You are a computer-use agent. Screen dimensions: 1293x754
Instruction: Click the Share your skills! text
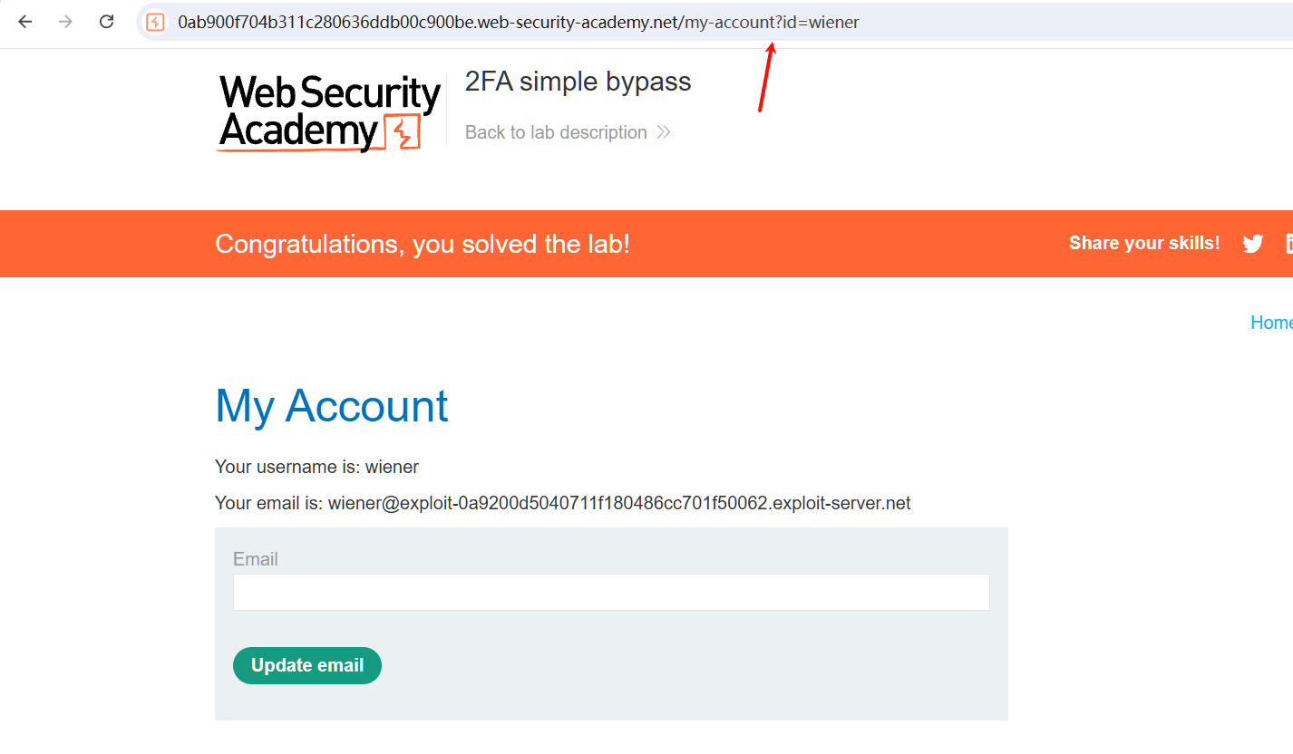(x=1144, y=243)
